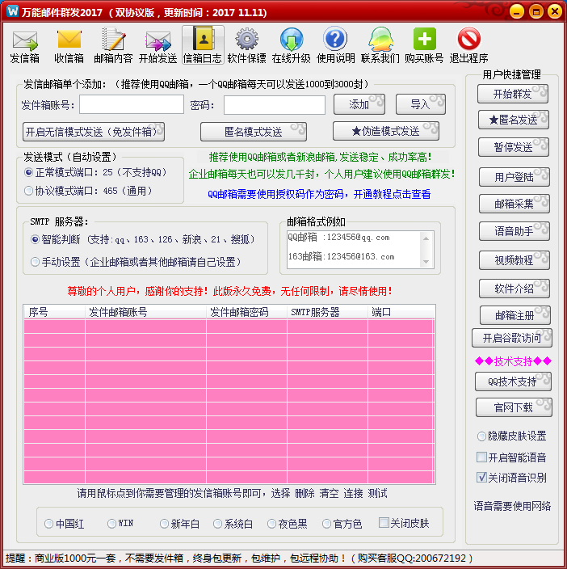This screenshot has width=567, height=569.
Task: Select 协议模式端口 465 radio button
Action: [28, 191]
